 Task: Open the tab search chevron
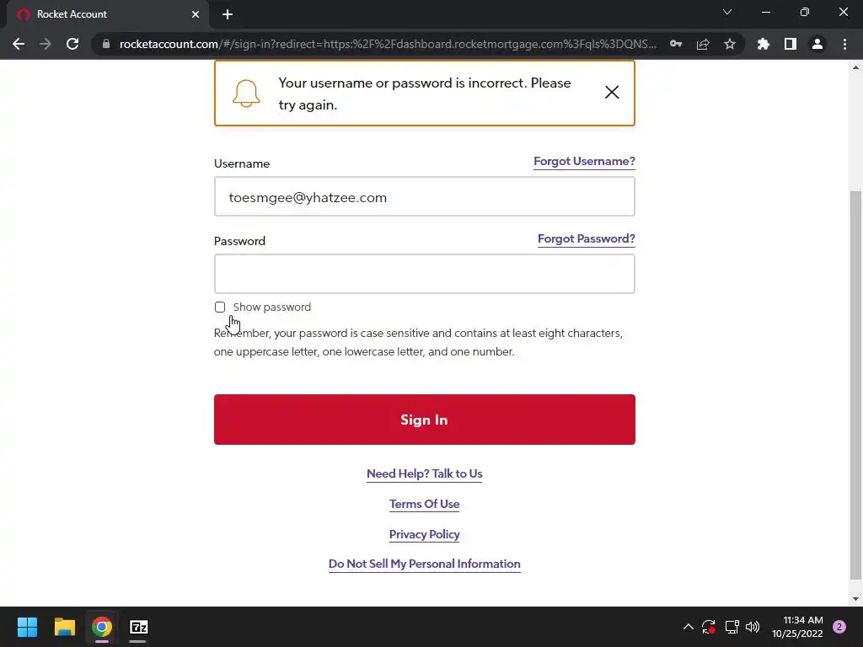pyautogui.click(x=727, y=12)
